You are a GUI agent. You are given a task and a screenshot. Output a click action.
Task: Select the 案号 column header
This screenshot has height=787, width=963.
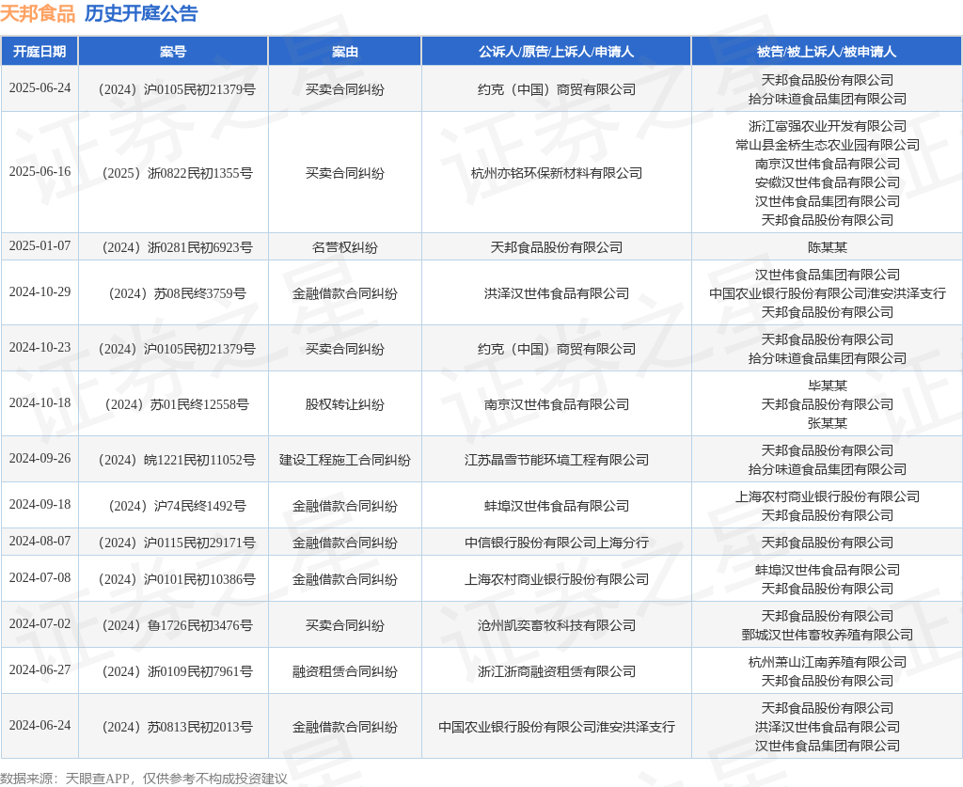coord(173,52)
